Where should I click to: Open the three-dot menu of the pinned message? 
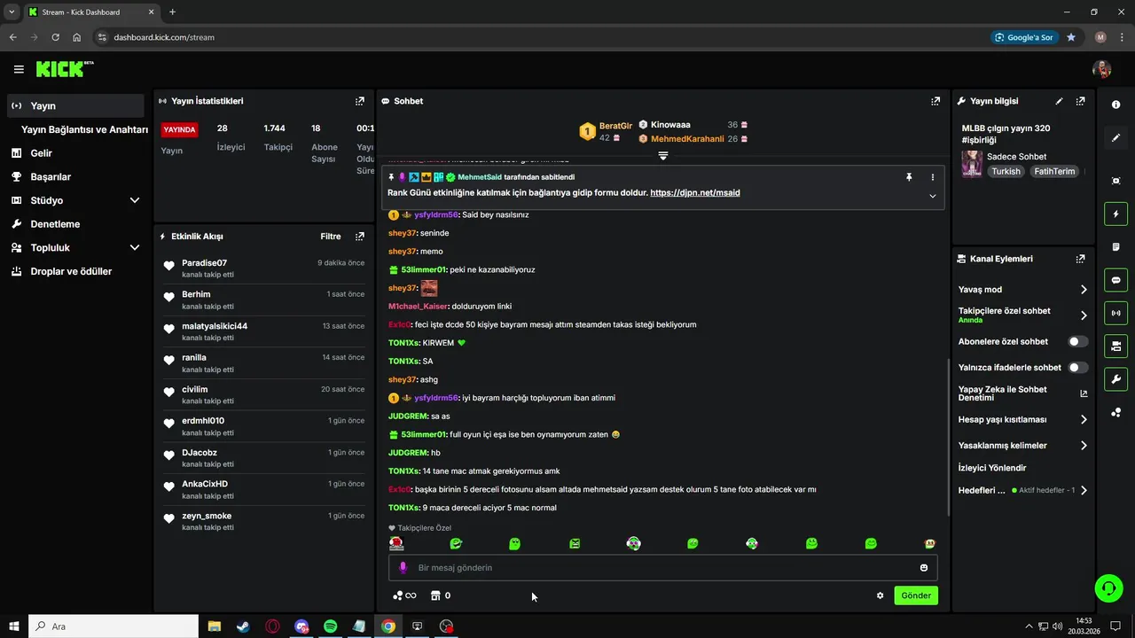tap(932, 177)
